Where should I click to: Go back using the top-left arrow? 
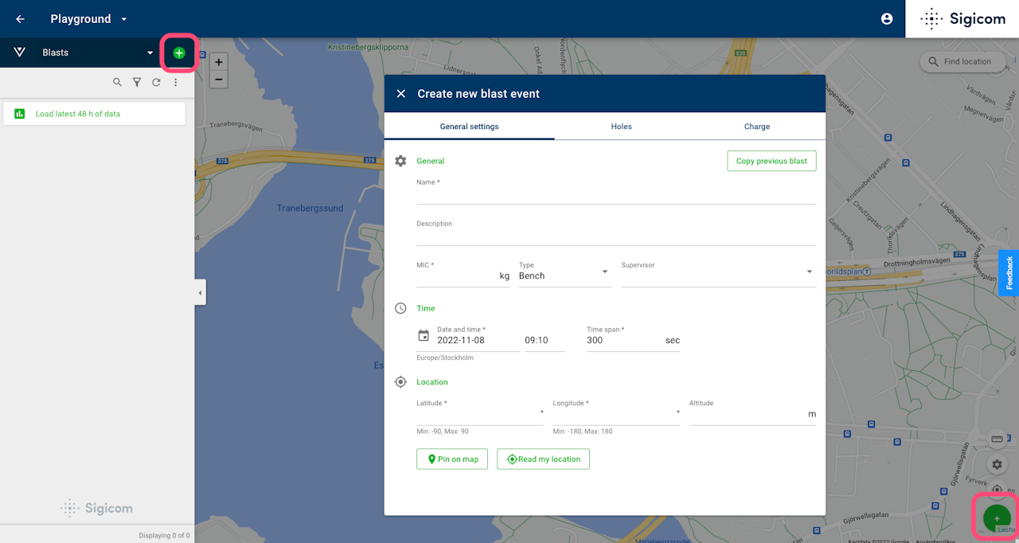tap(21, 19)
